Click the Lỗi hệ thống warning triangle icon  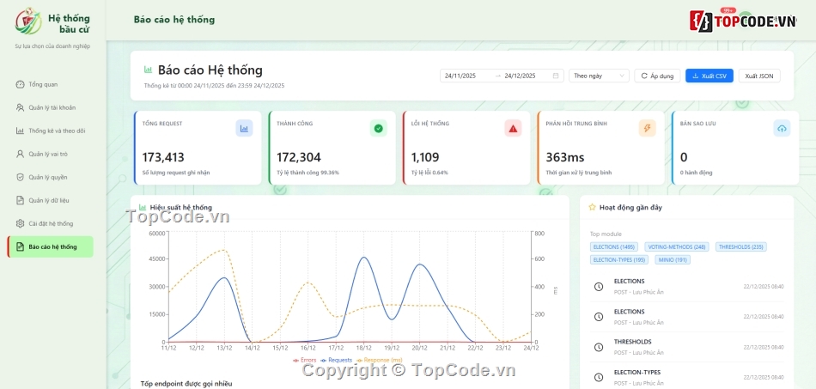(x=513, y=128)
